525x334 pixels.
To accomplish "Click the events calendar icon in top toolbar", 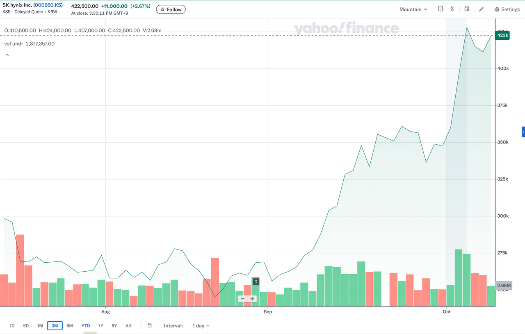I will coord(467,9).
